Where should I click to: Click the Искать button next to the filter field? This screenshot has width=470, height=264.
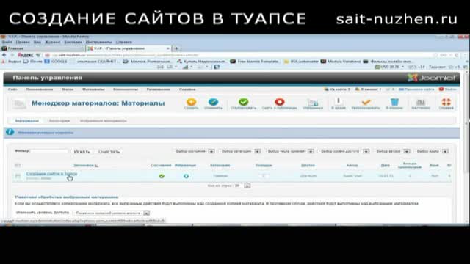82,152
